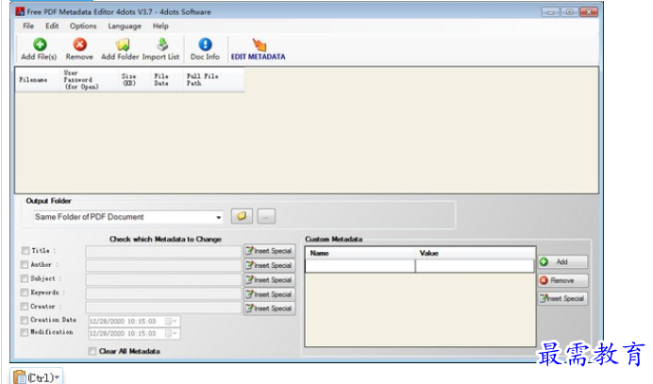The image size is (653, 384).
Task: Click the Add Folder toolbar icon
Action: 123,44
